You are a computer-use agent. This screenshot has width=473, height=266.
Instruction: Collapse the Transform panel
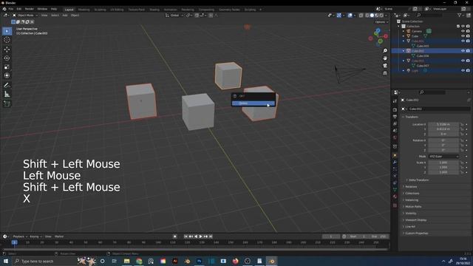(412, 117)
